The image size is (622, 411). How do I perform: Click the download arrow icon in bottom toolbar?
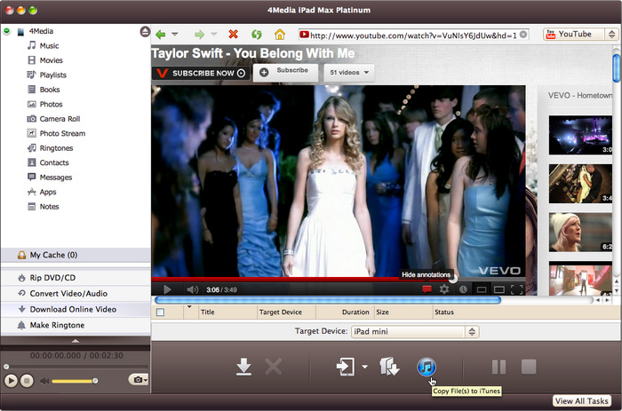(243, 367)
